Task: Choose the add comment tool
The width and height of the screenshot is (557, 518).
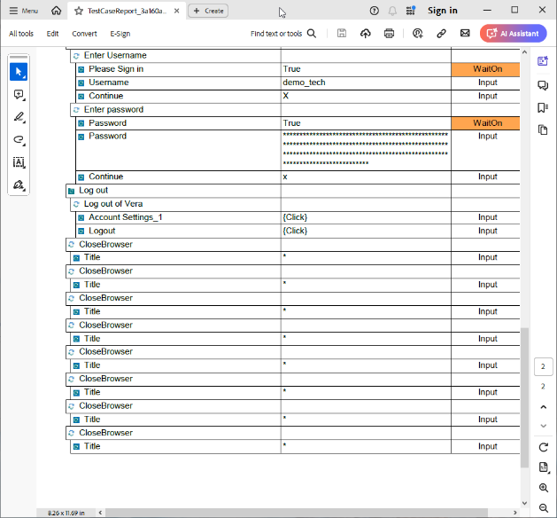Action: [19, 95]
